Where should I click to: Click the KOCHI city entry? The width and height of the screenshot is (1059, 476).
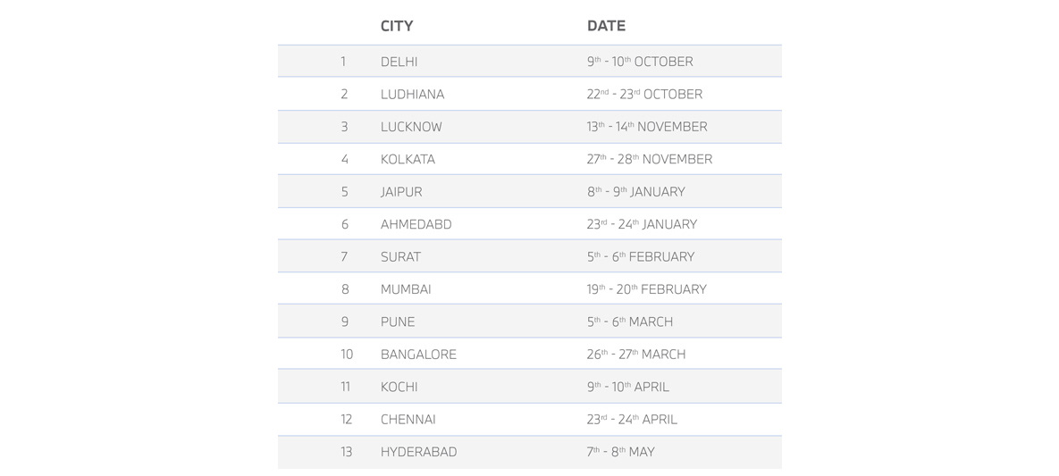point(399,387)
